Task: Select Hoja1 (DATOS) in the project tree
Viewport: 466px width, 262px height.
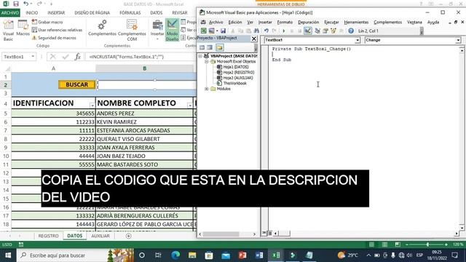Action: tap(236, 67)
